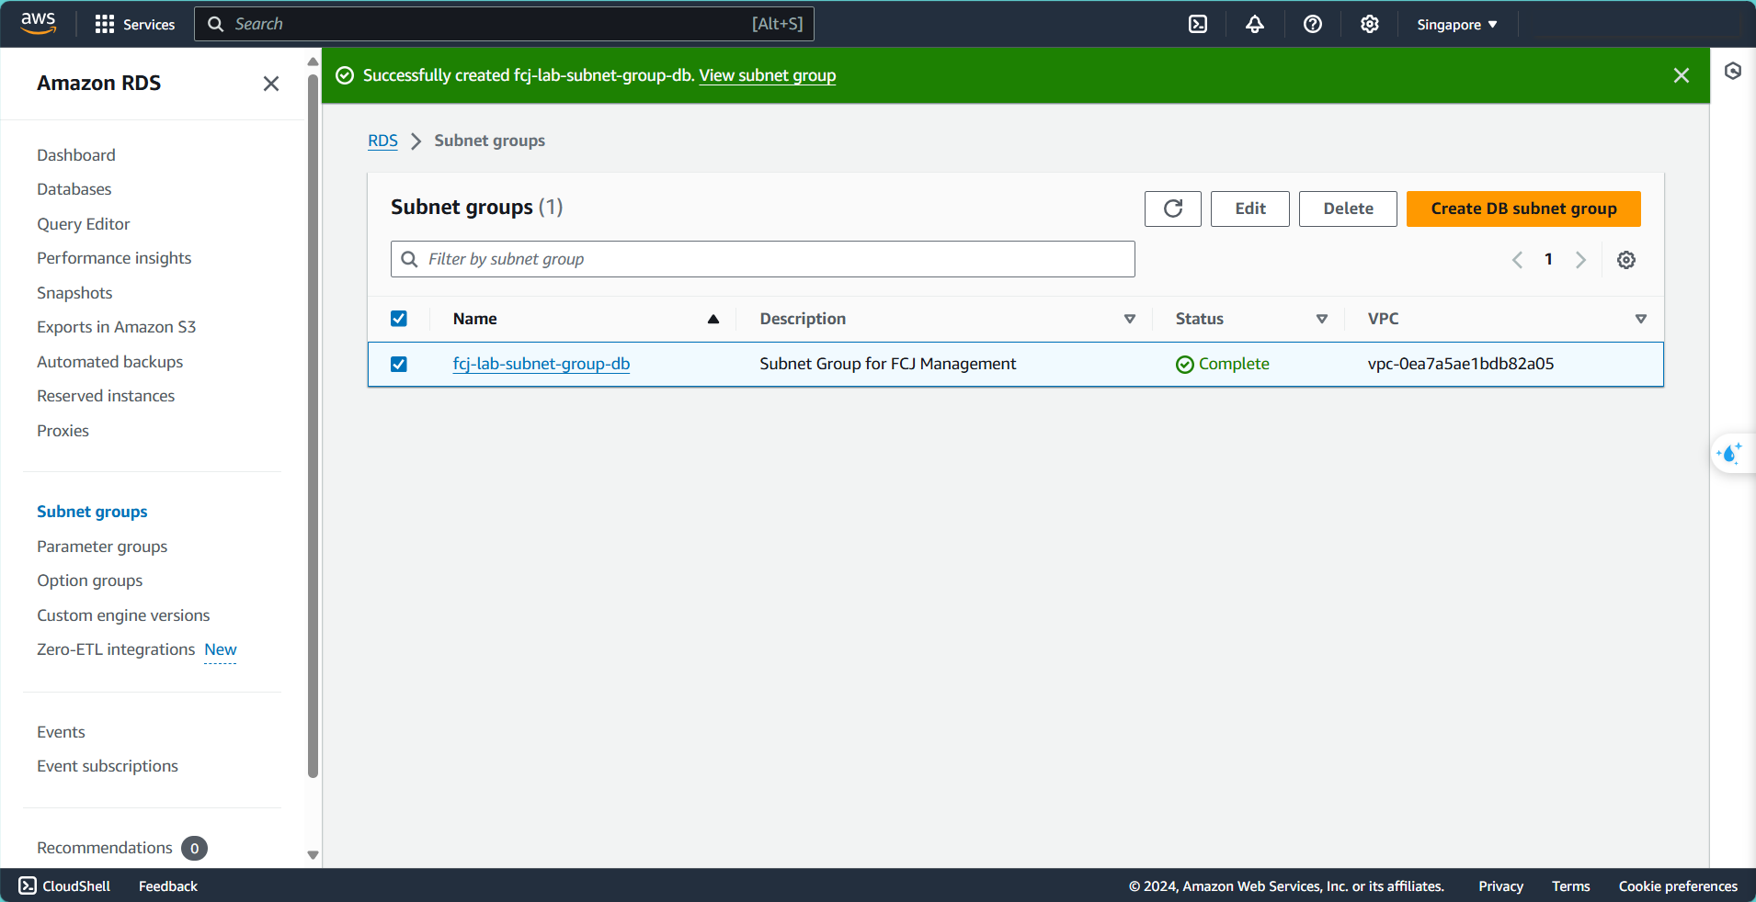The width and height of the screenshot is (1756, 902).
Task: Go to previous page of subnet groups
Action: pyautogui.click(x=1517, y=260)
